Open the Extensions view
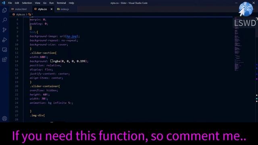This screenshot has height=145, width=258. pyautogui.click(x=4, y=60)
